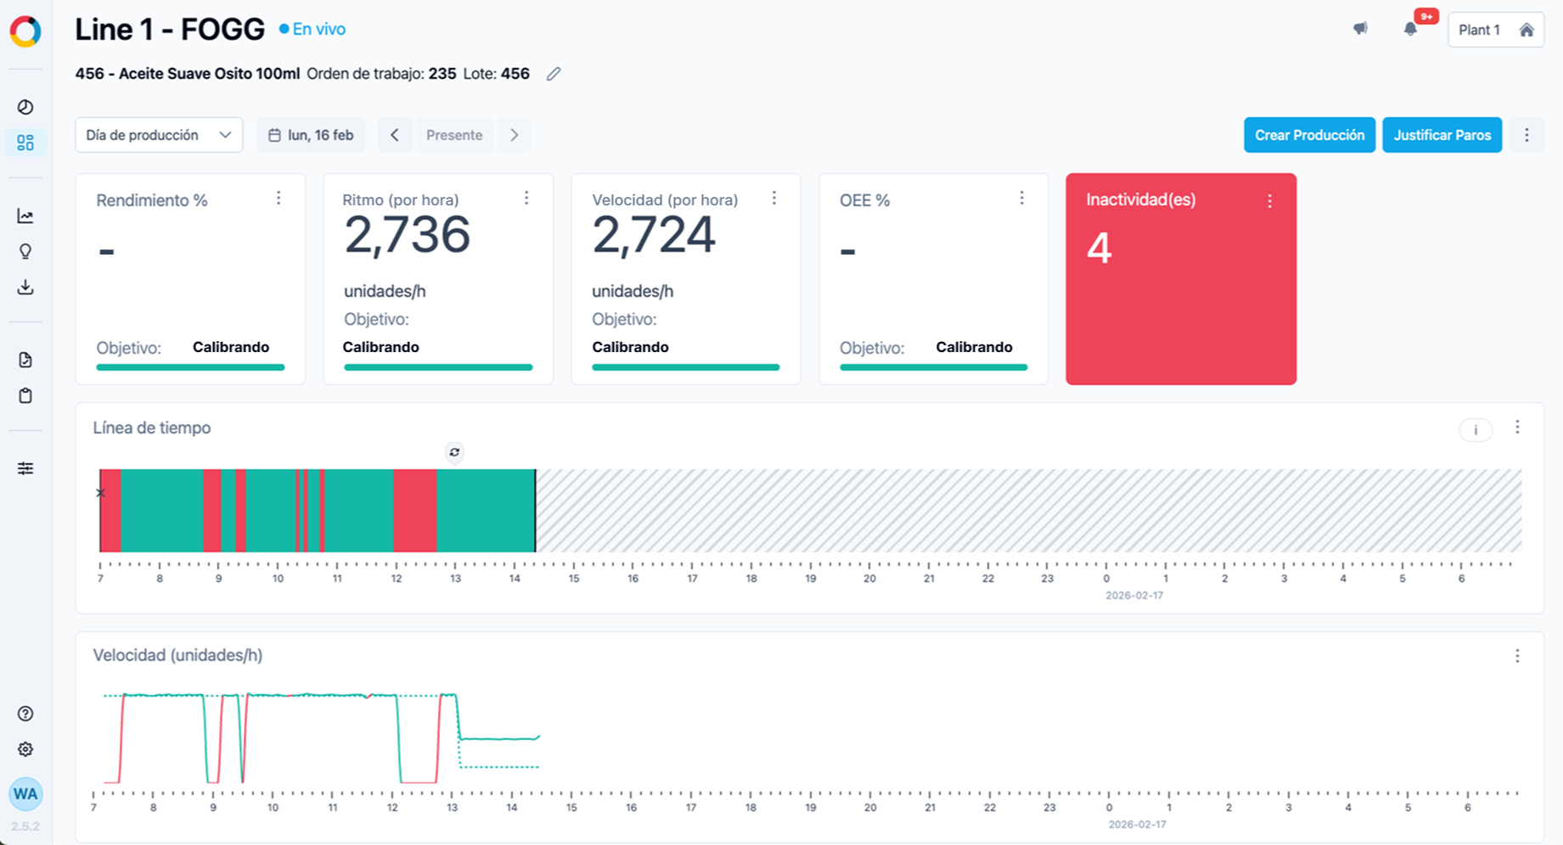The height and width of the screenshot is (845, 1563).
Task: Open the Plant 1 selector
Action: [1496, 30]
